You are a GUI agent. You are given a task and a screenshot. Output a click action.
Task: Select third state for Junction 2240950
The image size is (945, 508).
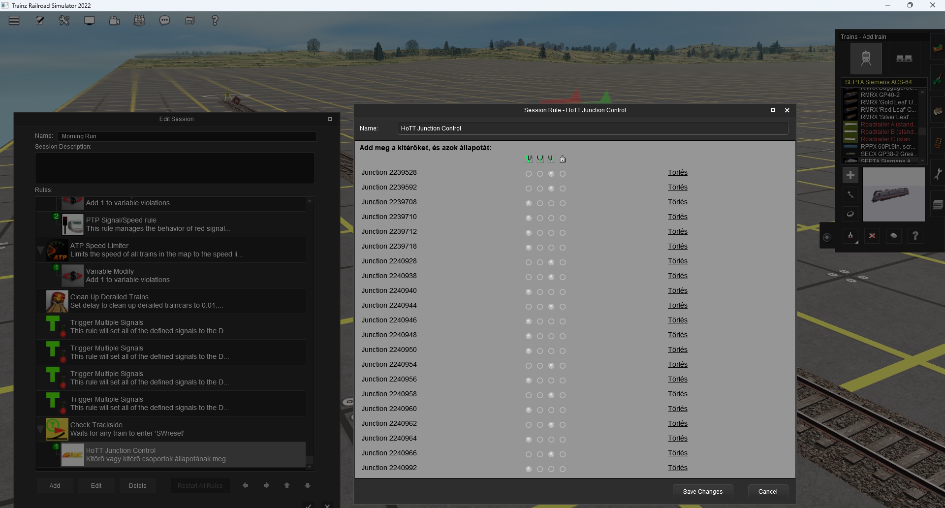[x=551, y=351]
